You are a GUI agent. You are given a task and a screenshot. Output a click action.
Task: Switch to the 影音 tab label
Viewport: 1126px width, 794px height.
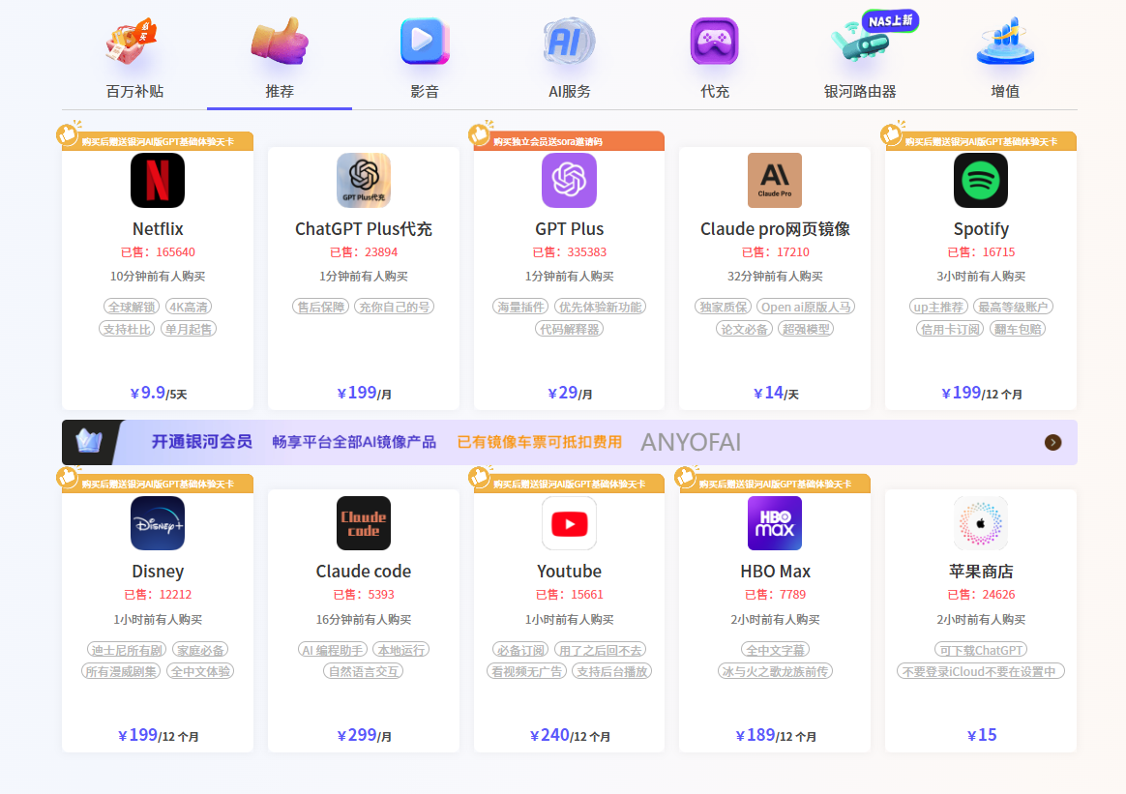click(425, 91)
